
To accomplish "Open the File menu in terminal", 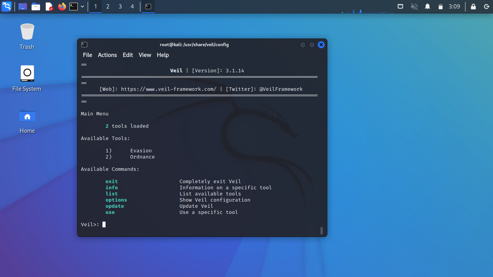I will 87,55.
